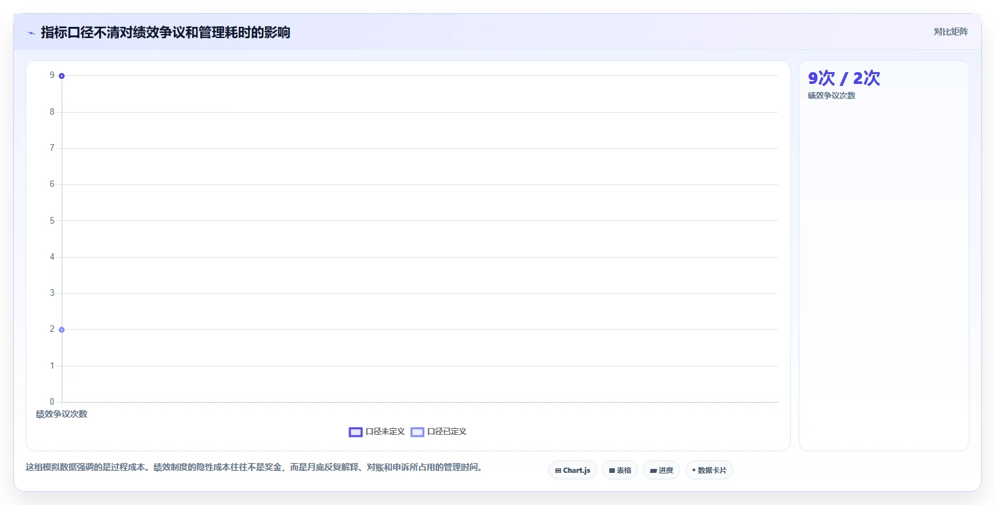Toggle the 口径已定义 legend entry
This screenshot has width=995, height=505.
click(438, 432)
